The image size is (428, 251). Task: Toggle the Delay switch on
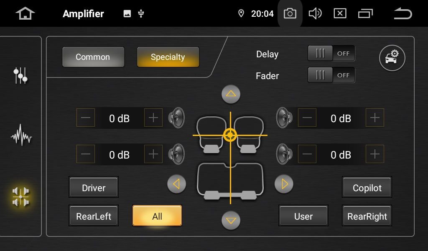pos(331,54)
